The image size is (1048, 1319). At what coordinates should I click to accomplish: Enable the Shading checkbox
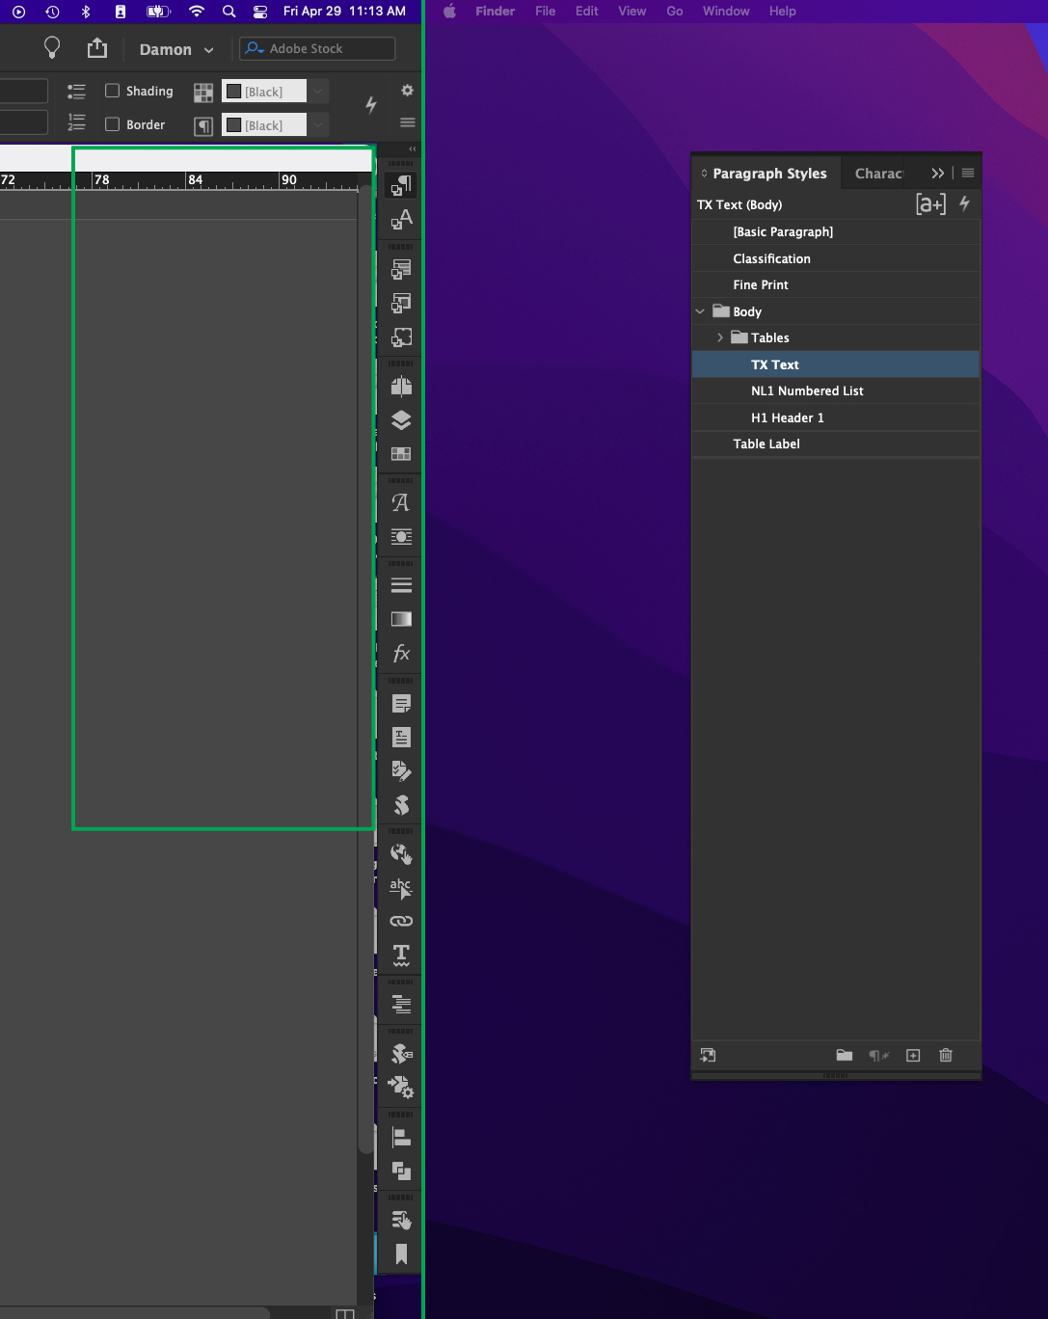pos(112,91)
